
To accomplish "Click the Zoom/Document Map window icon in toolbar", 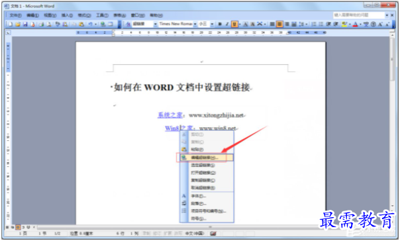I will point(110,24).
